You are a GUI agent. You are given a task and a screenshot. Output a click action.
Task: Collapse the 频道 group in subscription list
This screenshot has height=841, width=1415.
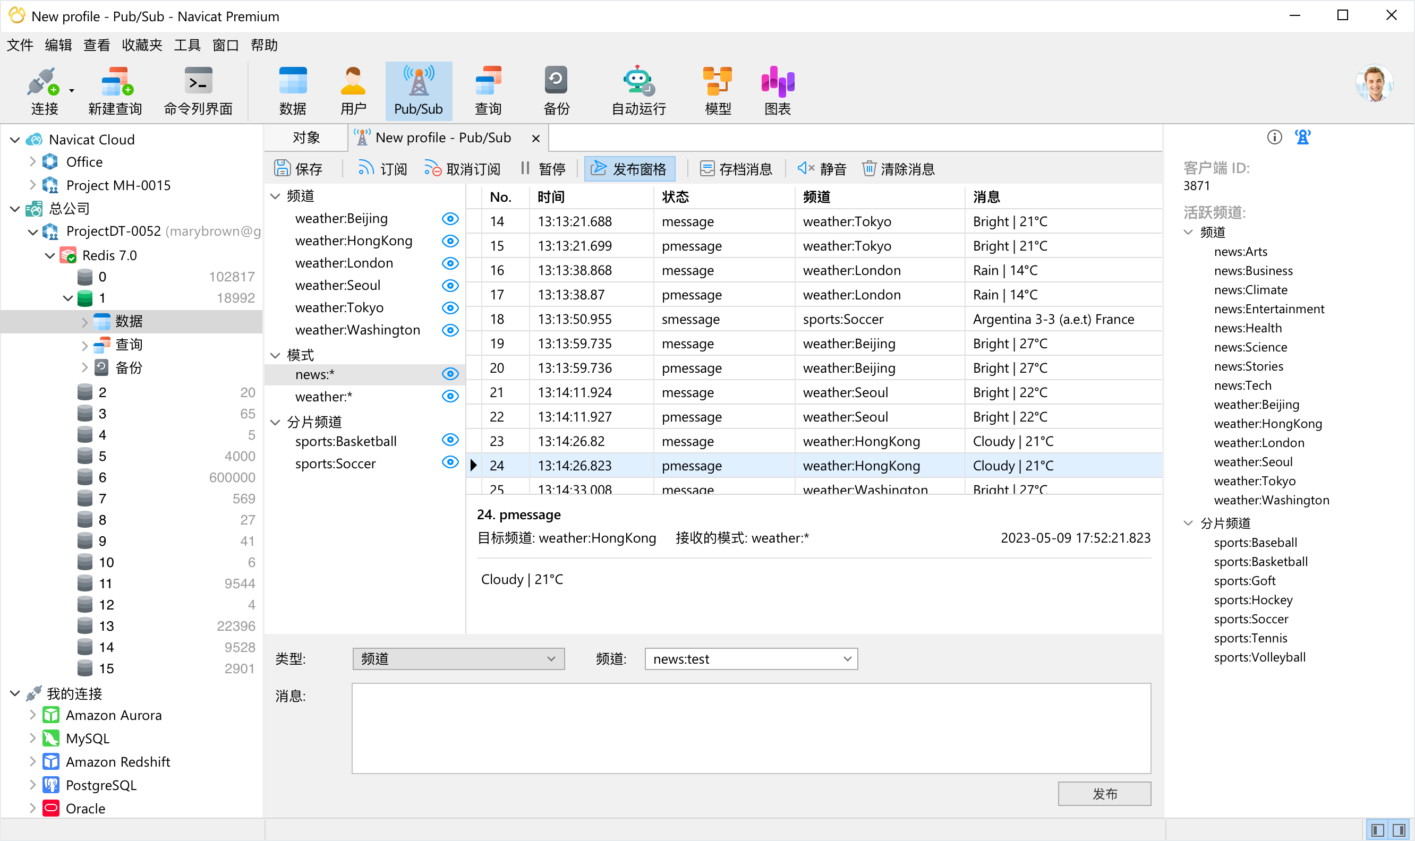point(276,196)
